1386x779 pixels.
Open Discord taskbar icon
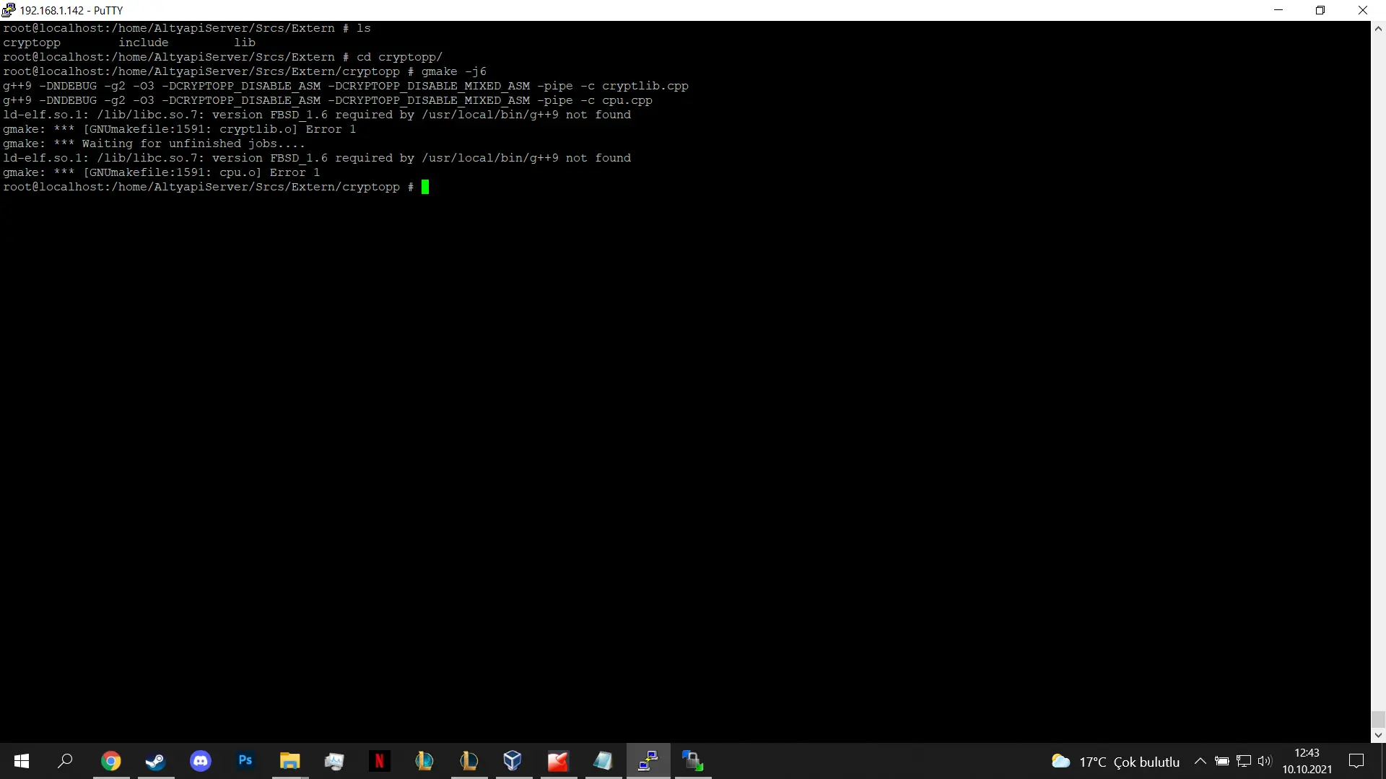tap(201, 761)
